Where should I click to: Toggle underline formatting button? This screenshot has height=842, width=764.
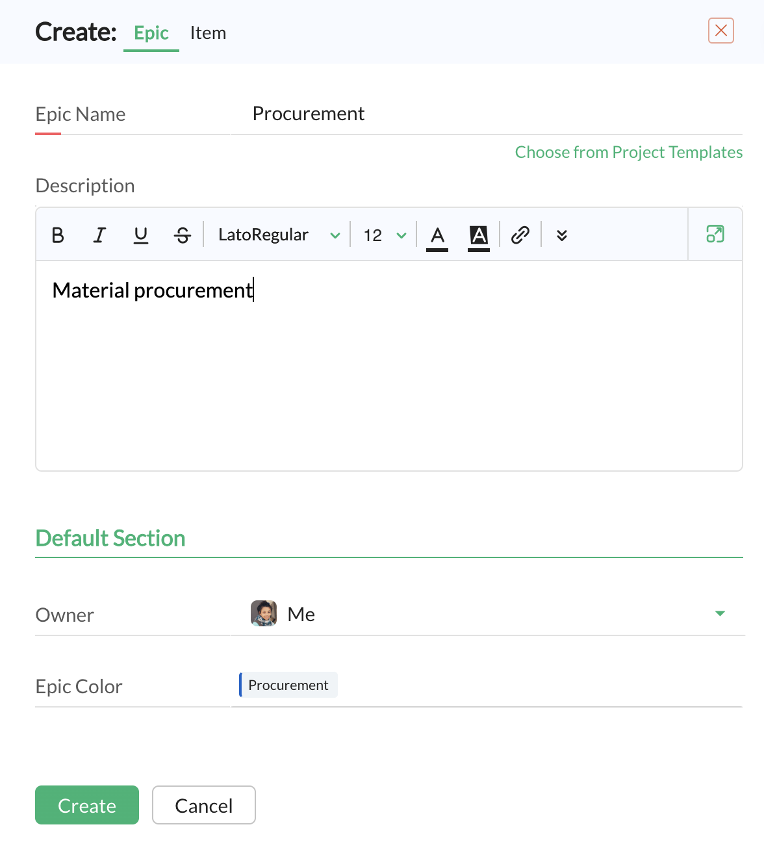coord(141,235)
